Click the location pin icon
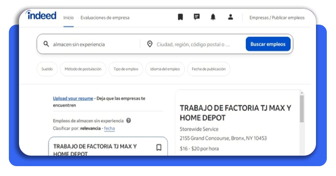 click(x=150, y=44)
